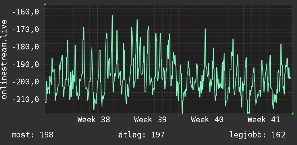Image resolution: width=297 pixels, height=145 pixels.
Task: Click the -210,0 Y-axis value
Action: pyautogui.click(x=25, y=99)
